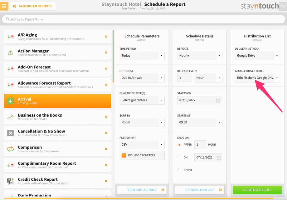The image size is (287, 200).
Task: Open the Starts At dropdown showing 09:00
Action: 200,122
